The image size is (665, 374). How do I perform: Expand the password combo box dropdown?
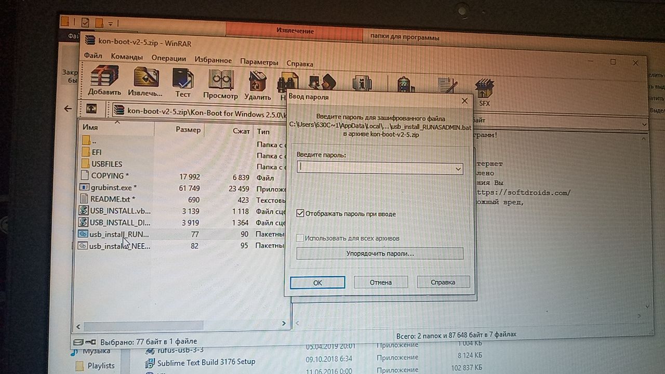458,168
